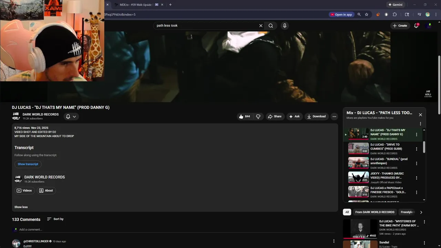Open the media controls music-note icon

[x=419, y=14]
